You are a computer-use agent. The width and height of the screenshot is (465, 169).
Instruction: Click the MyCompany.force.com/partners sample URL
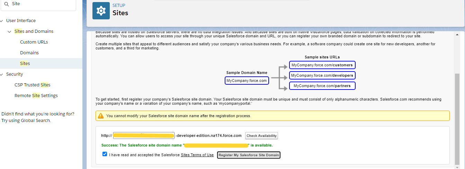322,86
